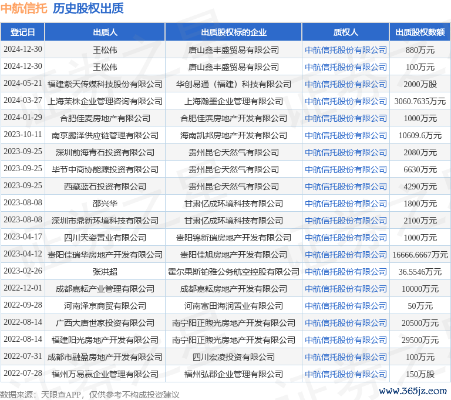
Task: Click target company 霍尔果斯铂雅公务航空控股有限公司
Action: (x=234, y=271)
